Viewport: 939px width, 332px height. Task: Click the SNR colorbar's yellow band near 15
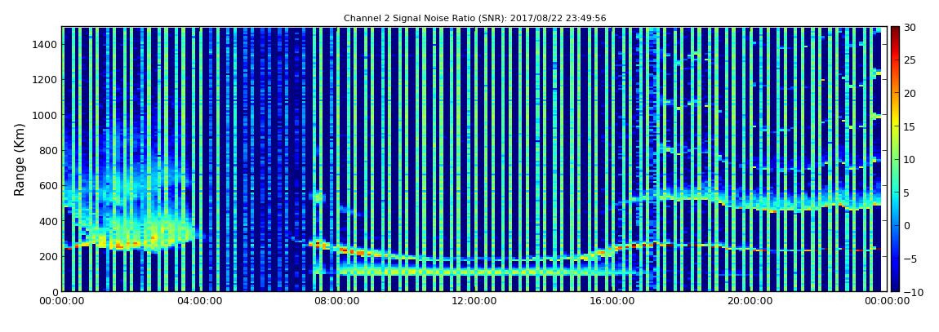coord(895,126)
